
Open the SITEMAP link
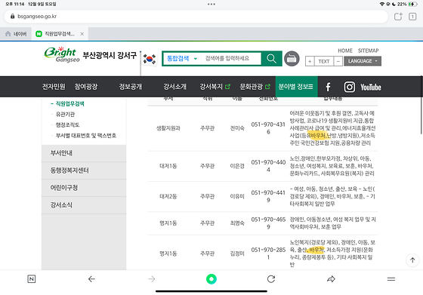coord(369,51)
